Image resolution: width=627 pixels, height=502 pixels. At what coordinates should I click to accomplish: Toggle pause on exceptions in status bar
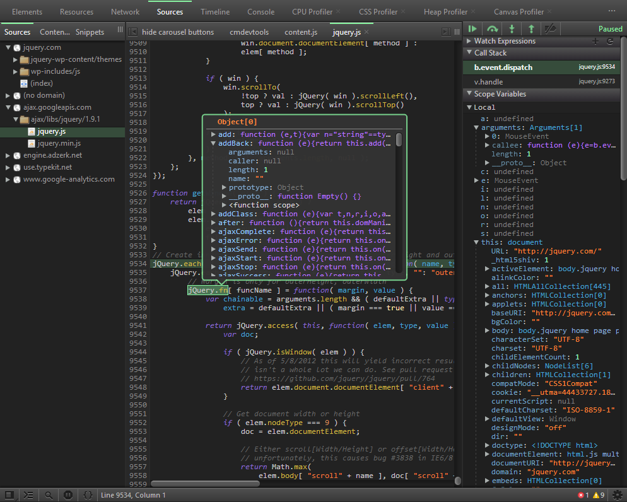point(68,495)
